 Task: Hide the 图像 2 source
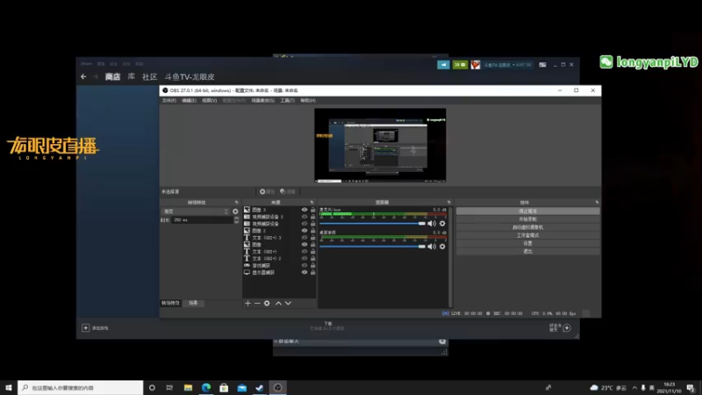point(304,231)
